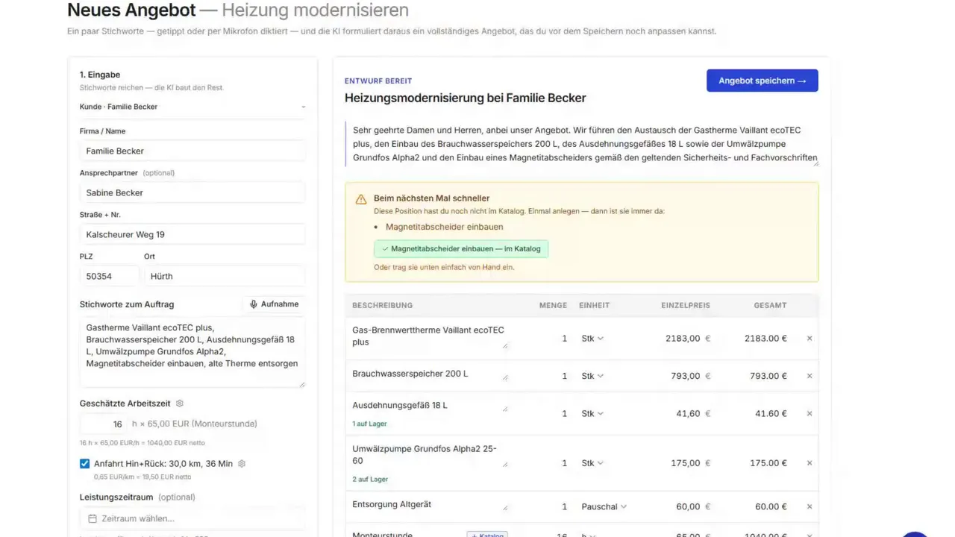This screenshot has width=955, height=537.
Task: Click '16 h × 65,00 EUR/h = 1040,00 EUR netto' text
Action: (143, 443)
